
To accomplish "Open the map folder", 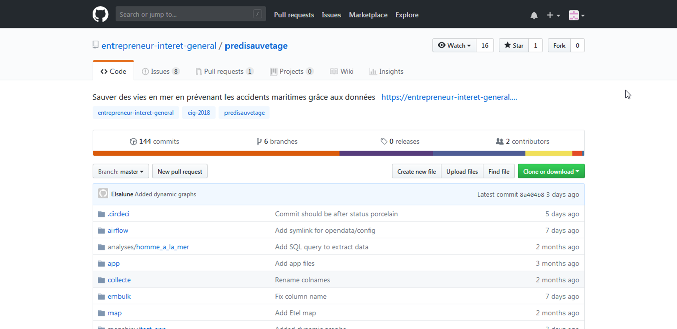I will pyautogui.click(x=115, y=313).
